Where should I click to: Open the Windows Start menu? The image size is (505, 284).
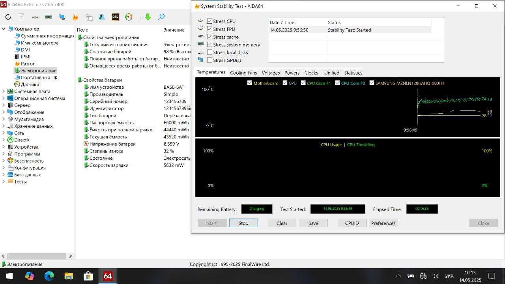coord(9,276)
